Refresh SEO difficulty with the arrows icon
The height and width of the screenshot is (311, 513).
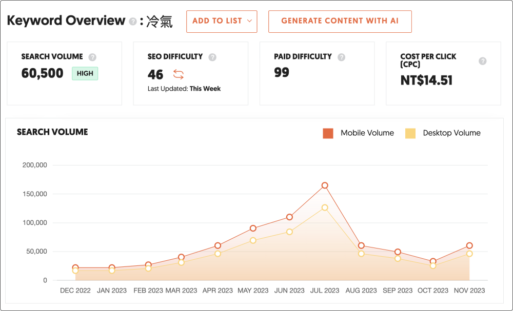click(178, 74)
